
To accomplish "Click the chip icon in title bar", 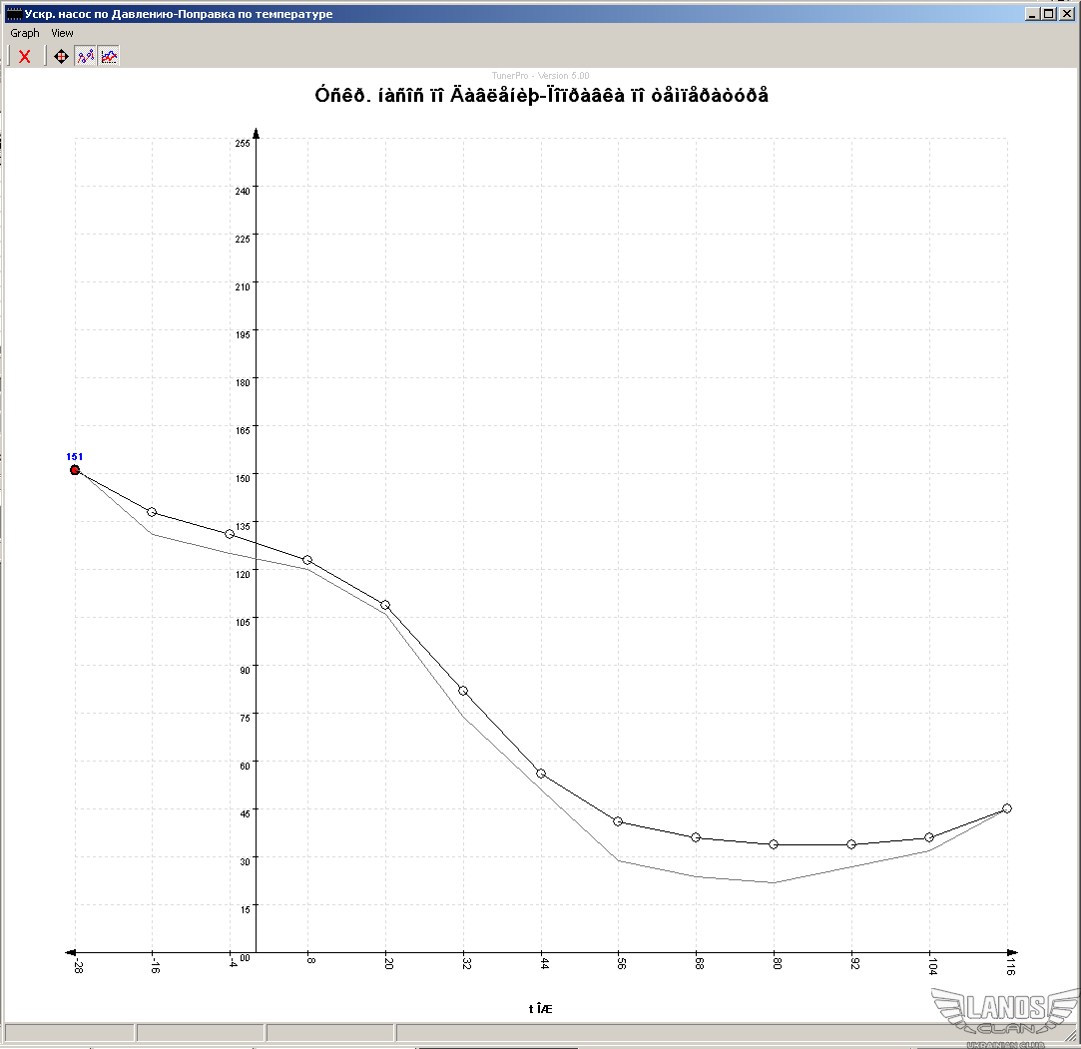I will 14,14.
